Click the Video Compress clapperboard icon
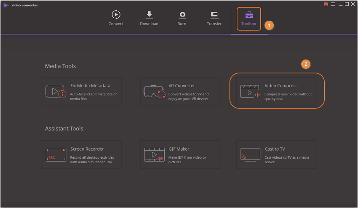The image size is (358, 208). 251,91
